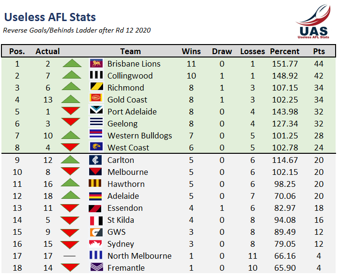Click the Port Adelaide team logo
Image resolution: width=338 pixels, height=275 pixels.
[x=96, y=110]
